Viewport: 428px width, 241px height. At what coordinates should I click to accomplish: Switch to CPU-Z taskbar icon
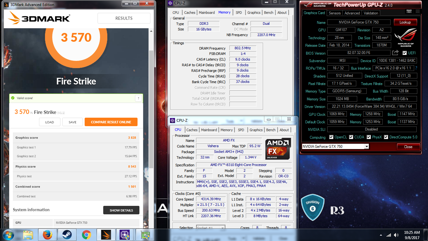(125, 235)
